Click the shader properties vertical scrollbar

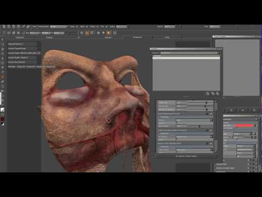pyautogui.click(x=216, y=126)
